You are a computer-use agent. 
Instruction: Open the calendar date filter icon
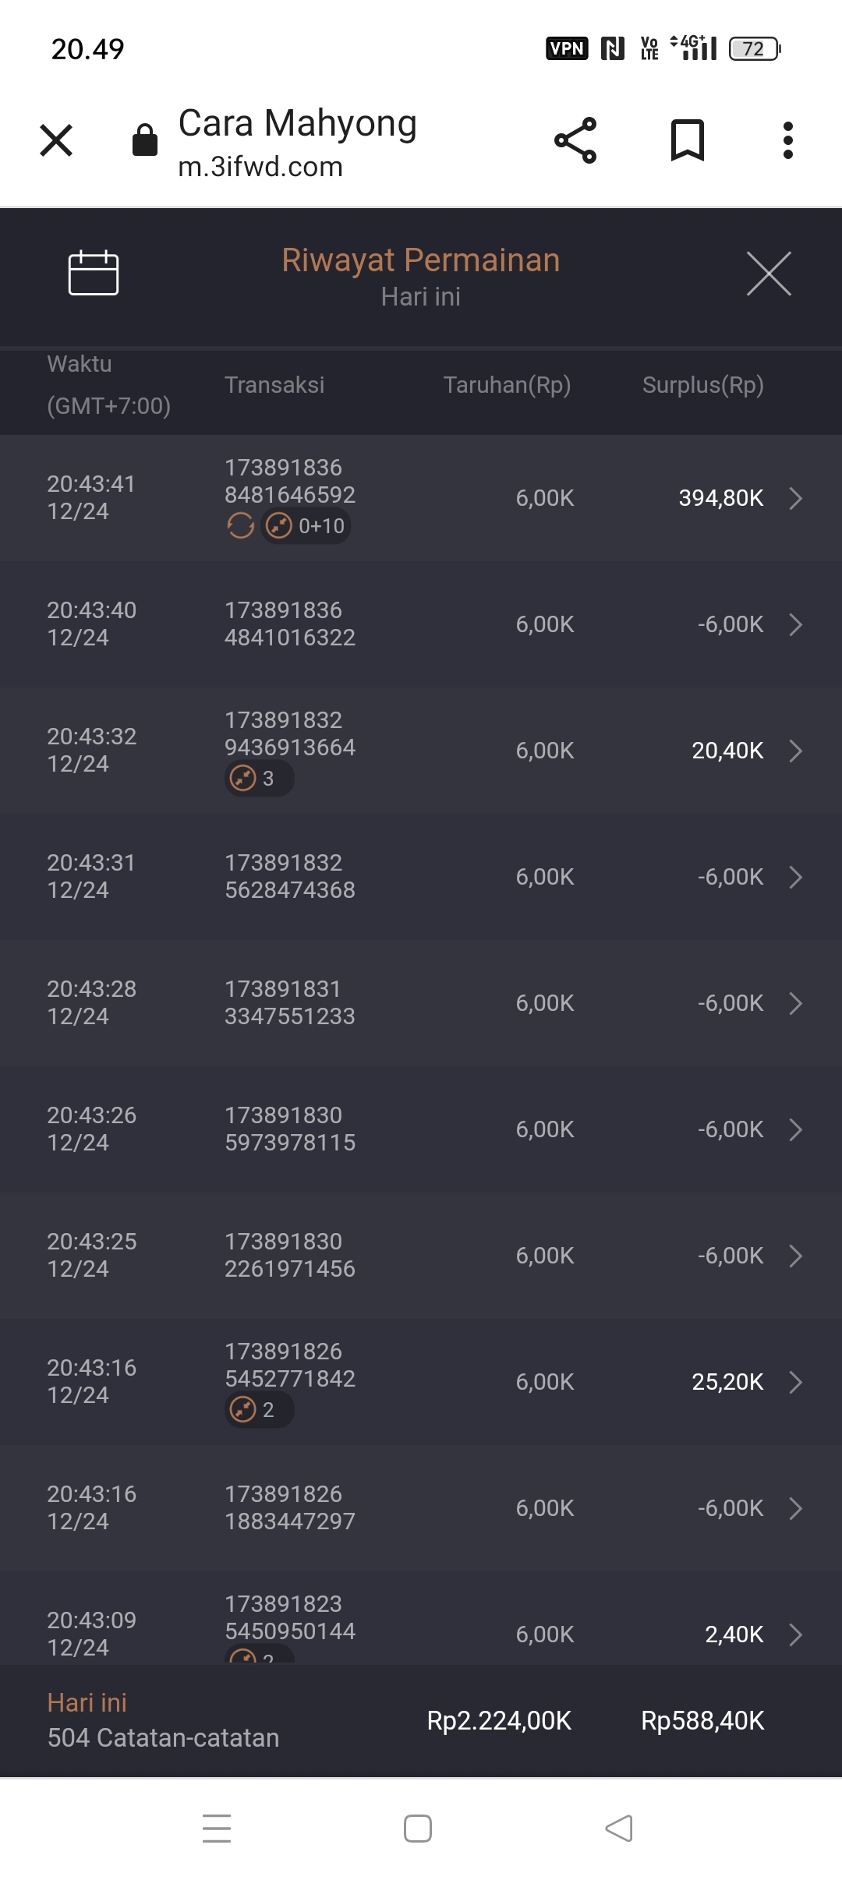point(93,273)
